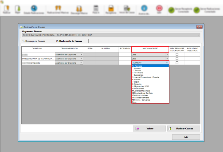Click the red Salir toolbar icon
This screenshot has height=152, width=223.
159,8
